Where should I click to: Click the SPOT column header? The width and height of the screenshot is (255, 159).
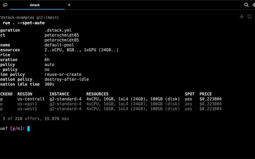coord(190,94)
